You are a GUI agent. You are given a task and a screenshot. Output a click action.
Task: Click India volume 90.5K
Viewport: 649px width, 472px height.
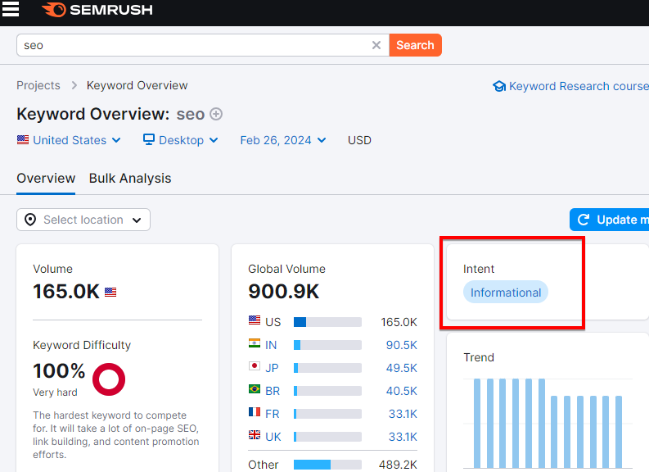tap(402, 345)
